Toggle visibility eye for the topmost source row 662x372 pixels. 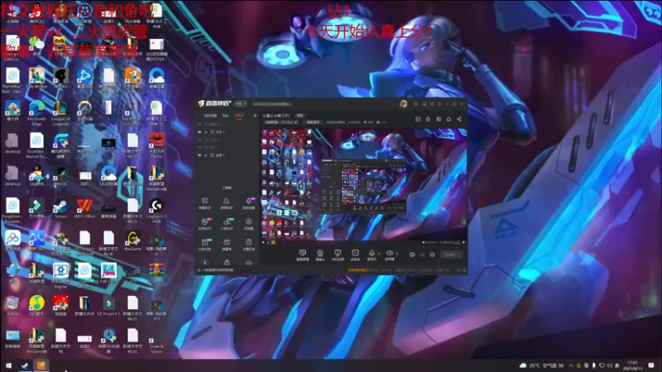click(x=199, y=125)
